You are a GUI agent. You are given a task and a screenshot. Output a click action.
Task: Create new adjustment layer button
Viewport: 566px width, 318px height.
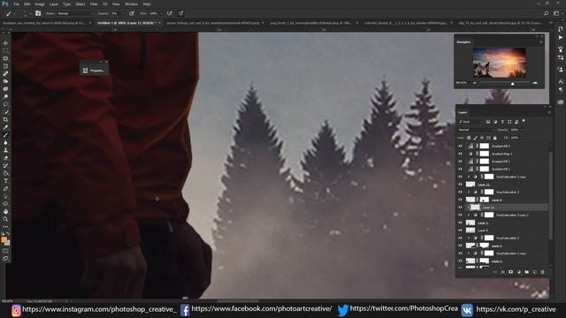(519, 272)
